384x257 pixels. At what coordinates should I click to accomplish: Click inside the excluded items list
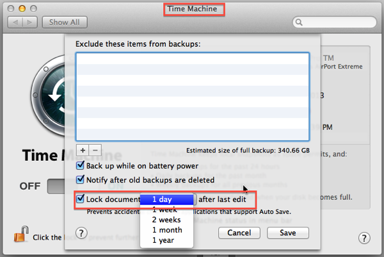coord(193,97)
